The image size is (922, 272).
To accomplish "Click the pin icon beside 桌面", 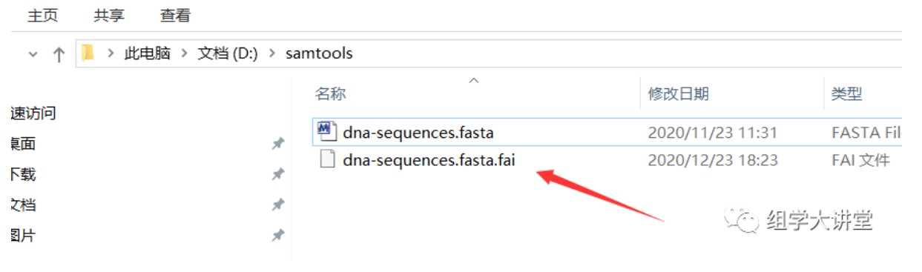I will tap(278, 144).
